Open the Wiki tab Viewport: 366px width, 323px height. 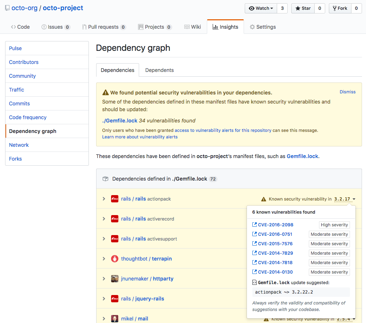[193, 27]
